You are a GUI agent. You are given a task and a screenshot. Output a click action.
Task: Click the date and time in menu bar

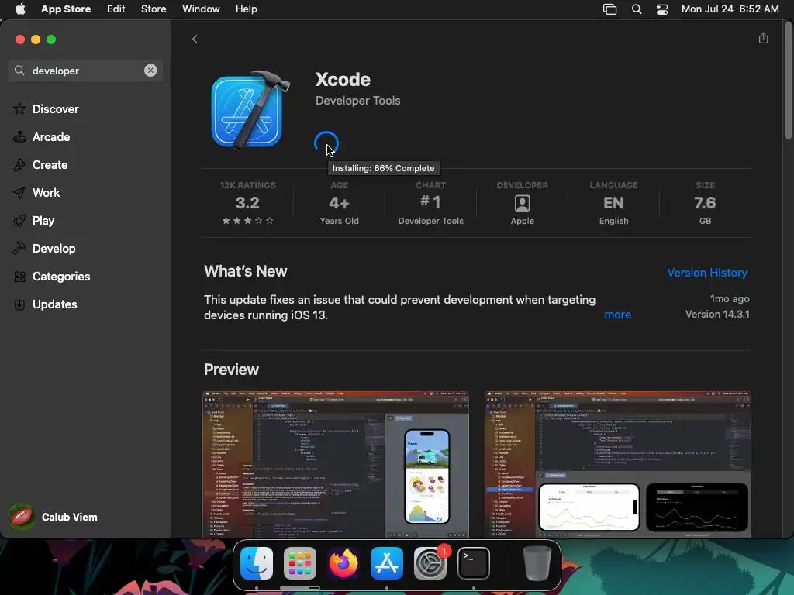(x=730, y=9)
